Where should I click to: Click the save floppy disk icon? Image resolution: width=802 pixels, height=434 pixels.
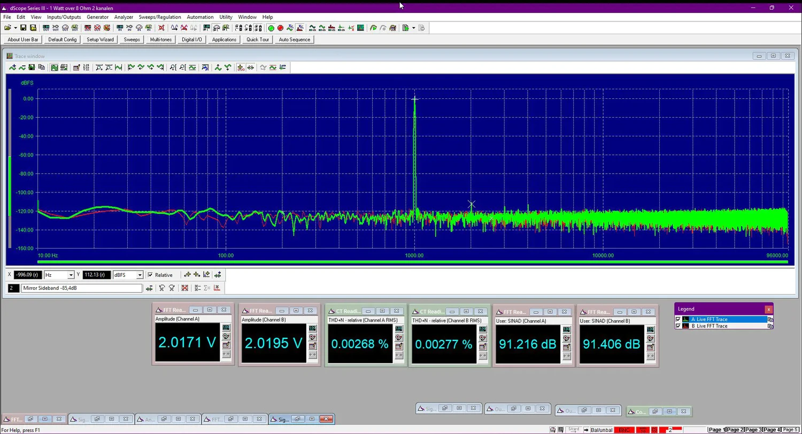coord(24,28)
